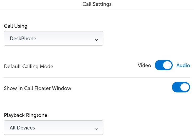This screenshot has height=138, width=194.
Task: Click the Default Calling Mode label
Action: click(x=29, y=66)
